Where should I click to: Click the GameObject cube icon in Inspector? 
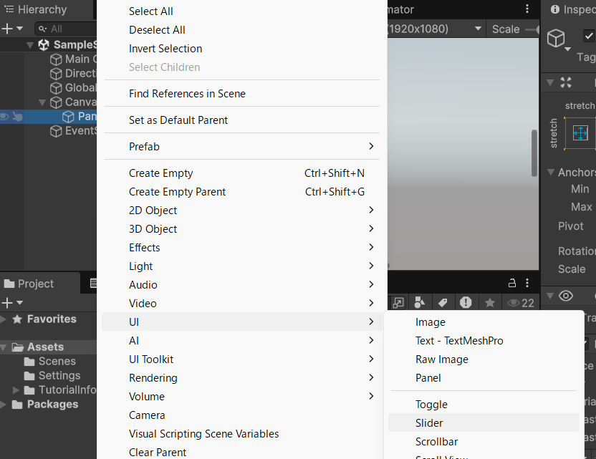point(556,38)
